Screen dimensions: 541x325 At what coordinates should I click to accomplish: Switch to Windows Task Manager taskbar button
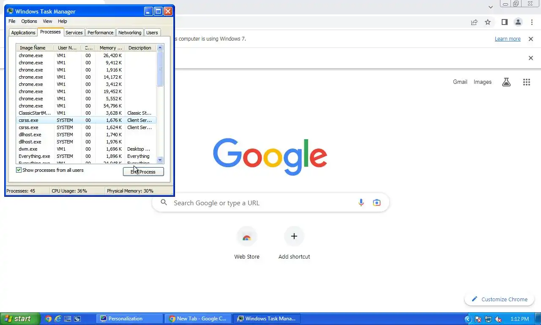(x=267, y=319)
